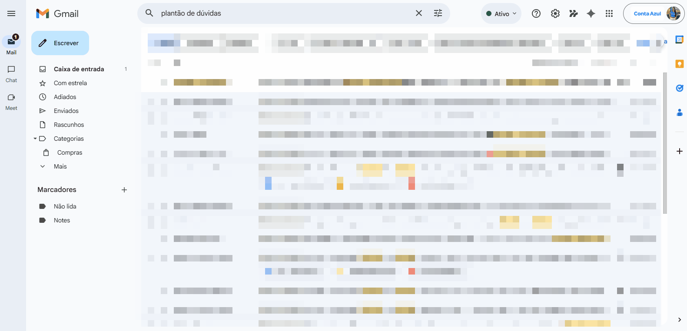The image size is (687, 331).
Task: Clear the search with the X icon
Action: (419, 13)
